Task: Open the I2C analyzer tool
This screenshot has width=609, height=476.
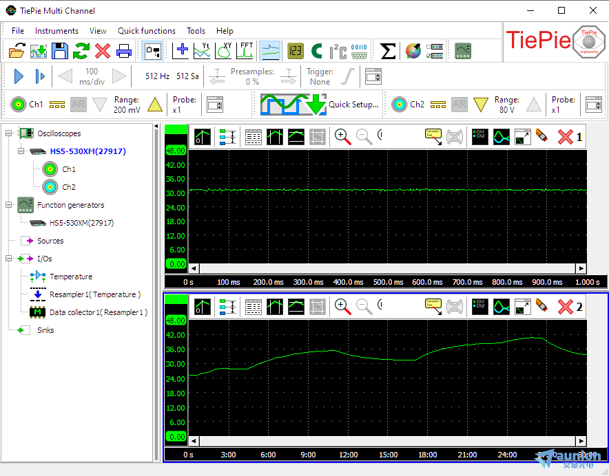Action: point(338,51)
